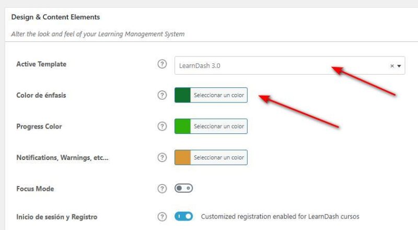Click help icon for Notifications, Warnings setting
Screen dimensions: 418x230
coord(162,157)
